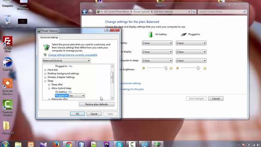Adjust On battery brightness slider

pos(166,68)
